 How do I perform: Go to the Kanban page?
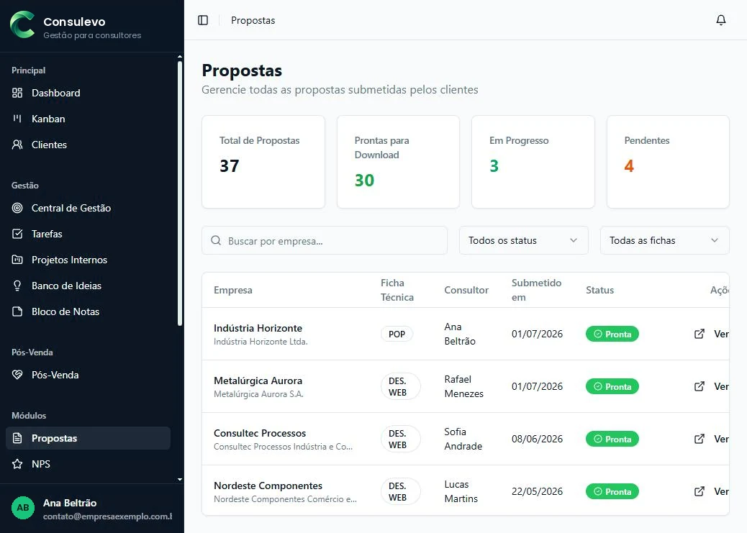pyautogui.click(x=88, y=119)
